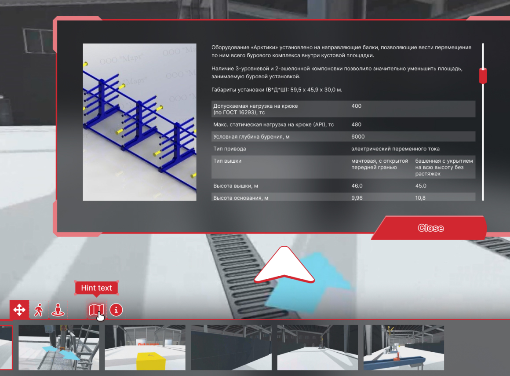This screenshot has height=376, width=510.
Task: Click the 'Тип привода' table row
Action: 343,149
